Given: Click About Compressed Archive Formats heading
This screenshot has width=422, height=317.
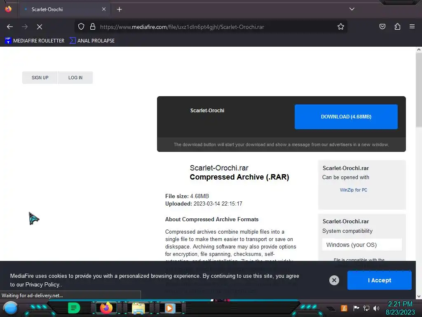Looking at the screenshot, I should click(x=212, y=220).
